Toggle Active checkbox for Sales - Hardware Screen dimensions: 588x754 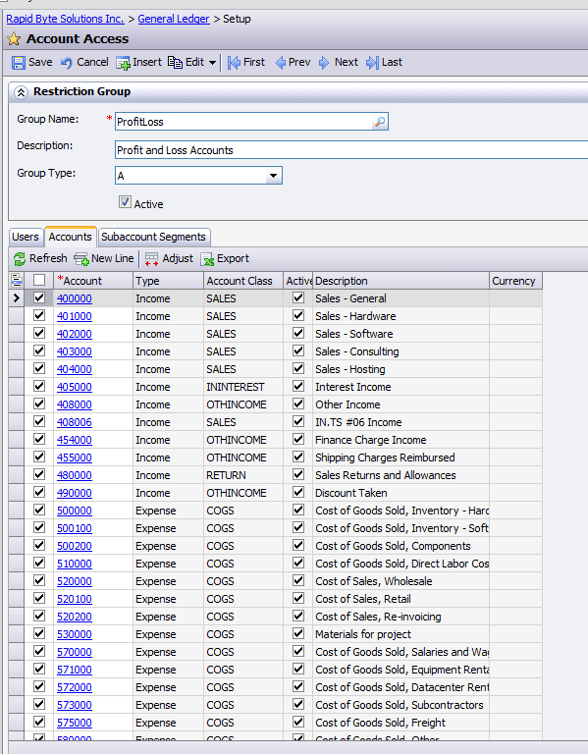coord(298,315)
